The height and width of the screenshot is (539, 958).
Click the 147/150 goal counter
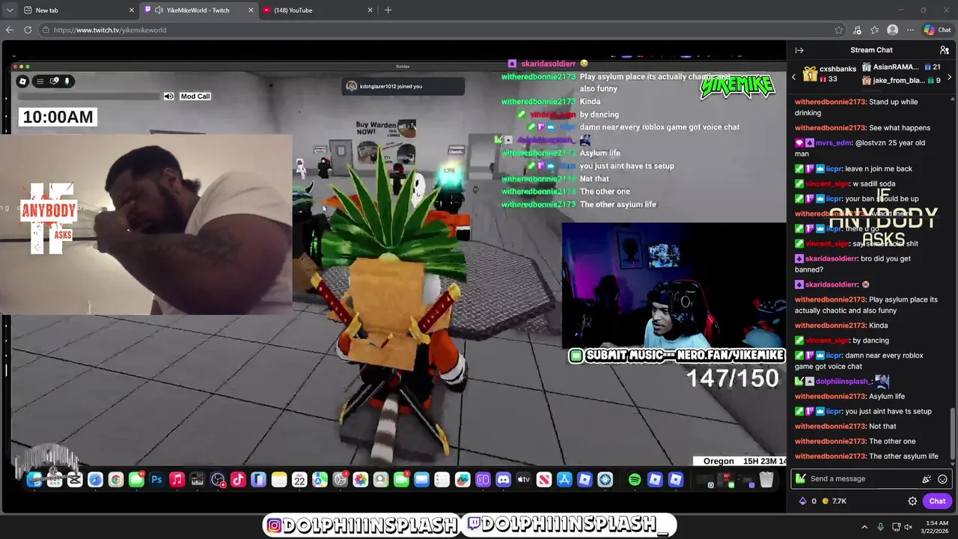point(733,378)
